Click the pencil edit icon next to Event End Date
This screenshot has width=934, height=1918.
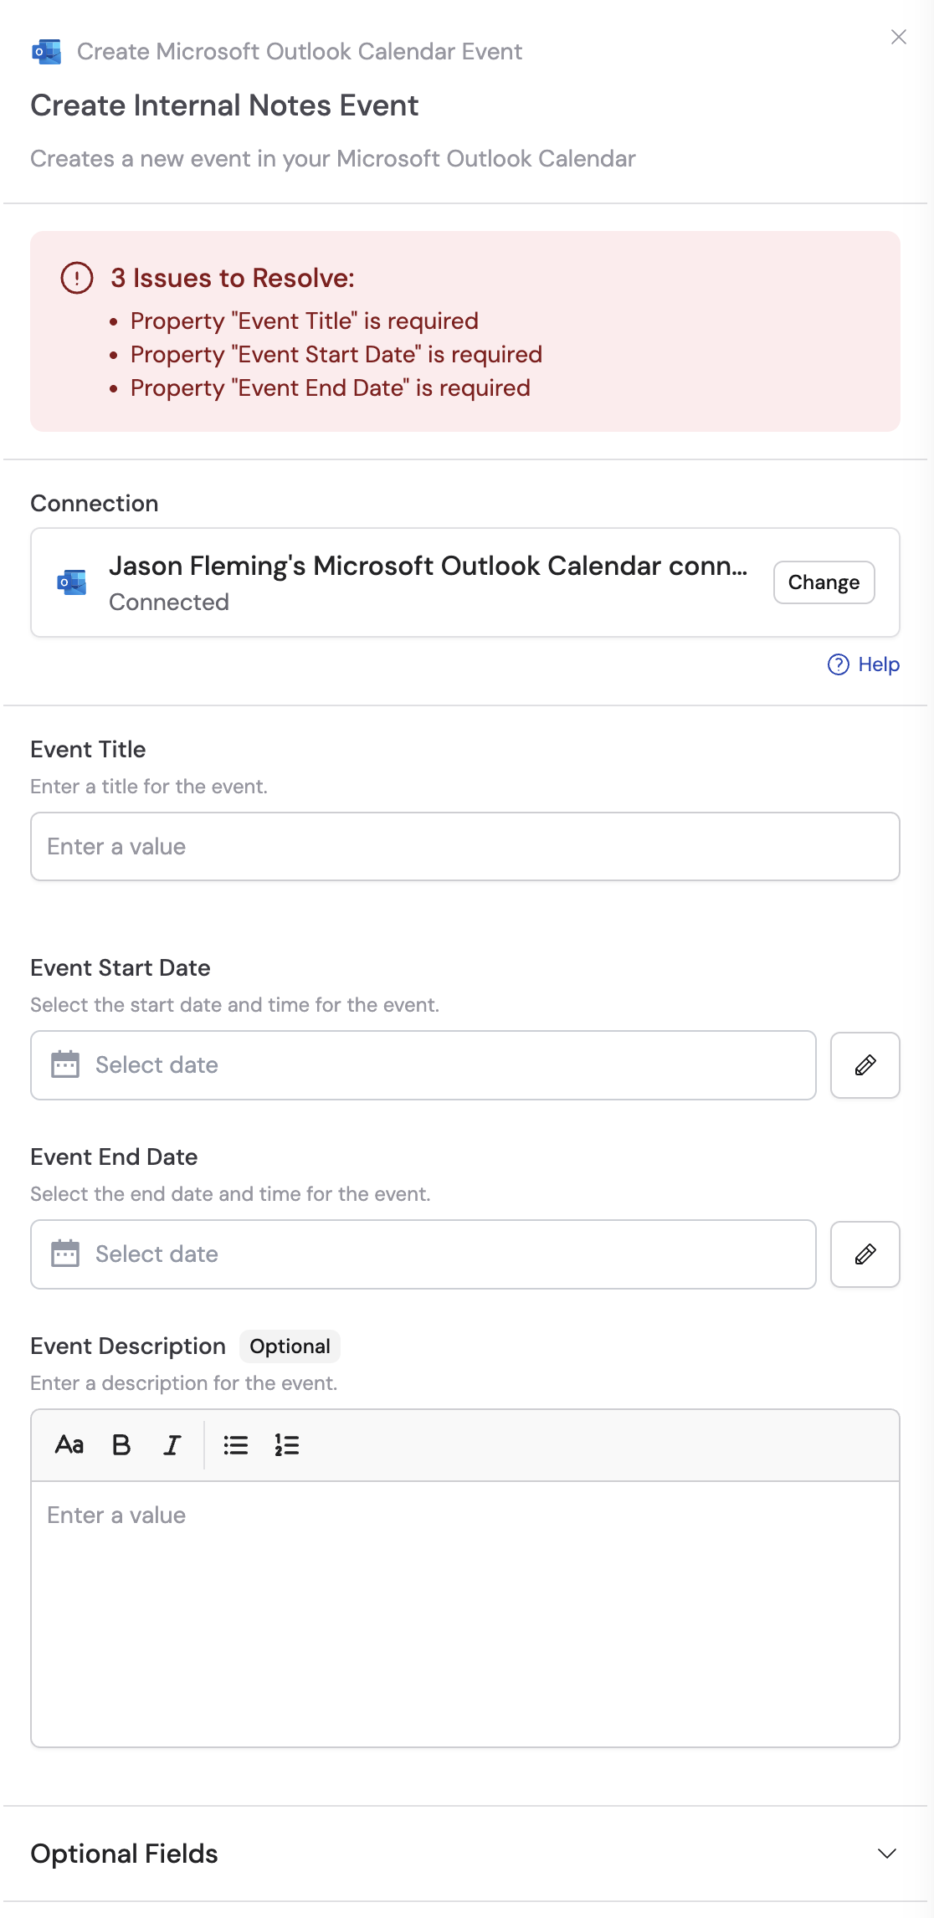tap(865, 1254)
